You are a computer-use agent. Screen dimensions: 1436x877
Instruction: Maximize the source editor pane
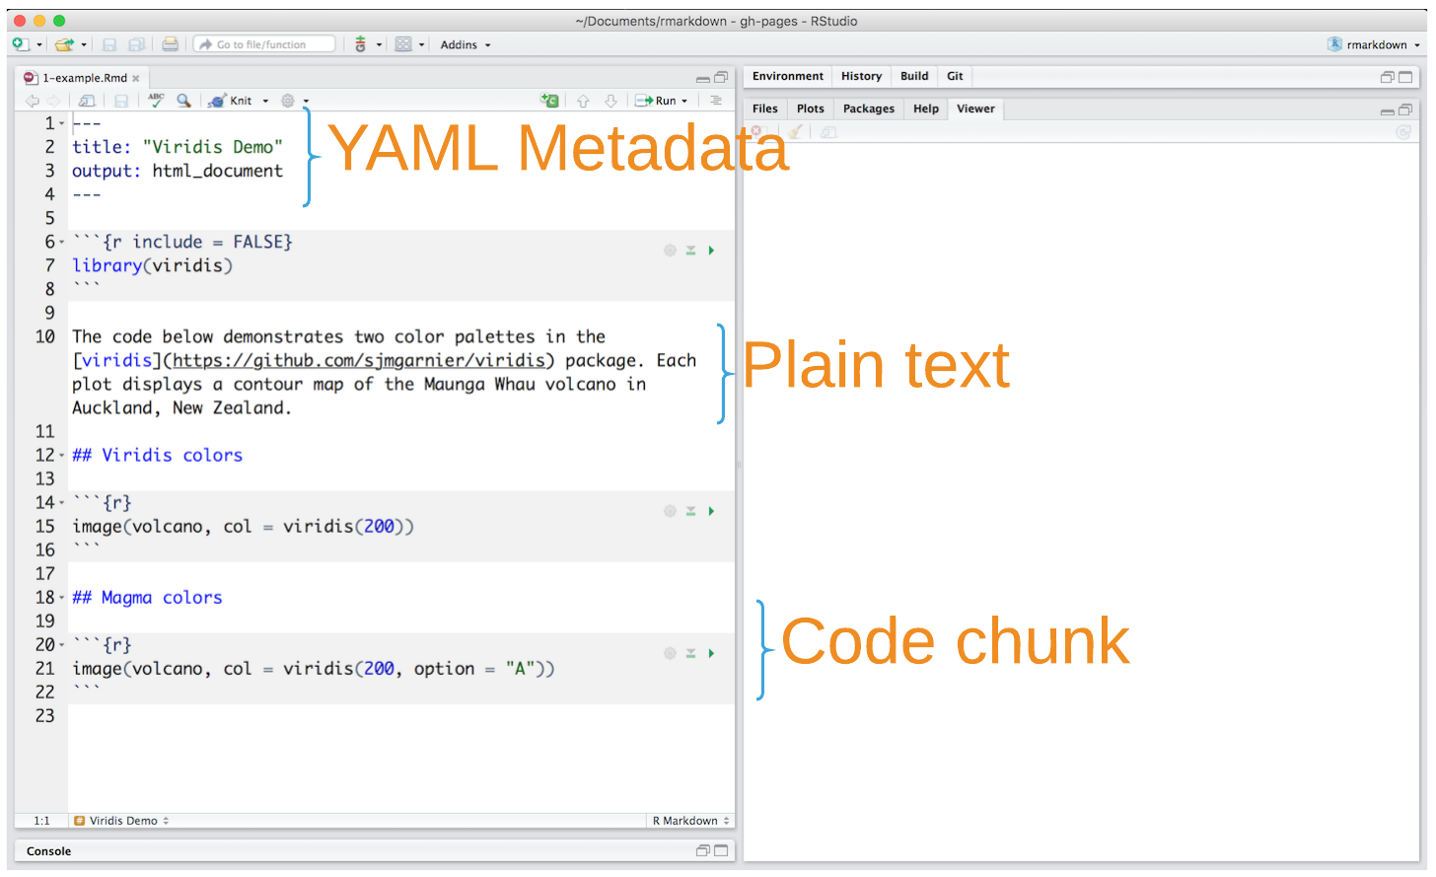[x=721, y=78]
